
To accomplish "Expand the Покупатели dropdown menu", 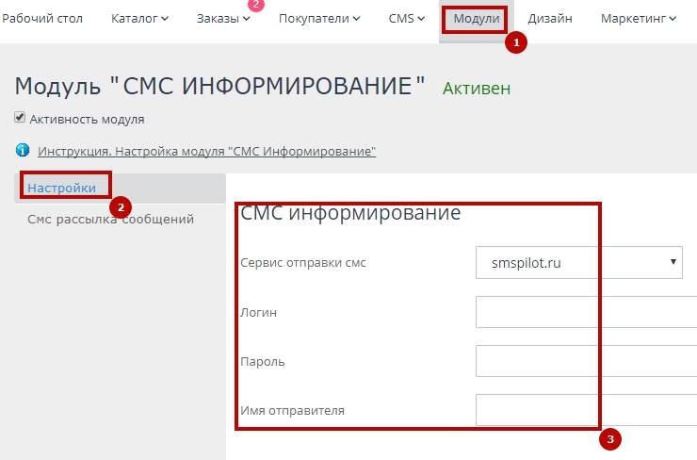I will coord(319,19).
